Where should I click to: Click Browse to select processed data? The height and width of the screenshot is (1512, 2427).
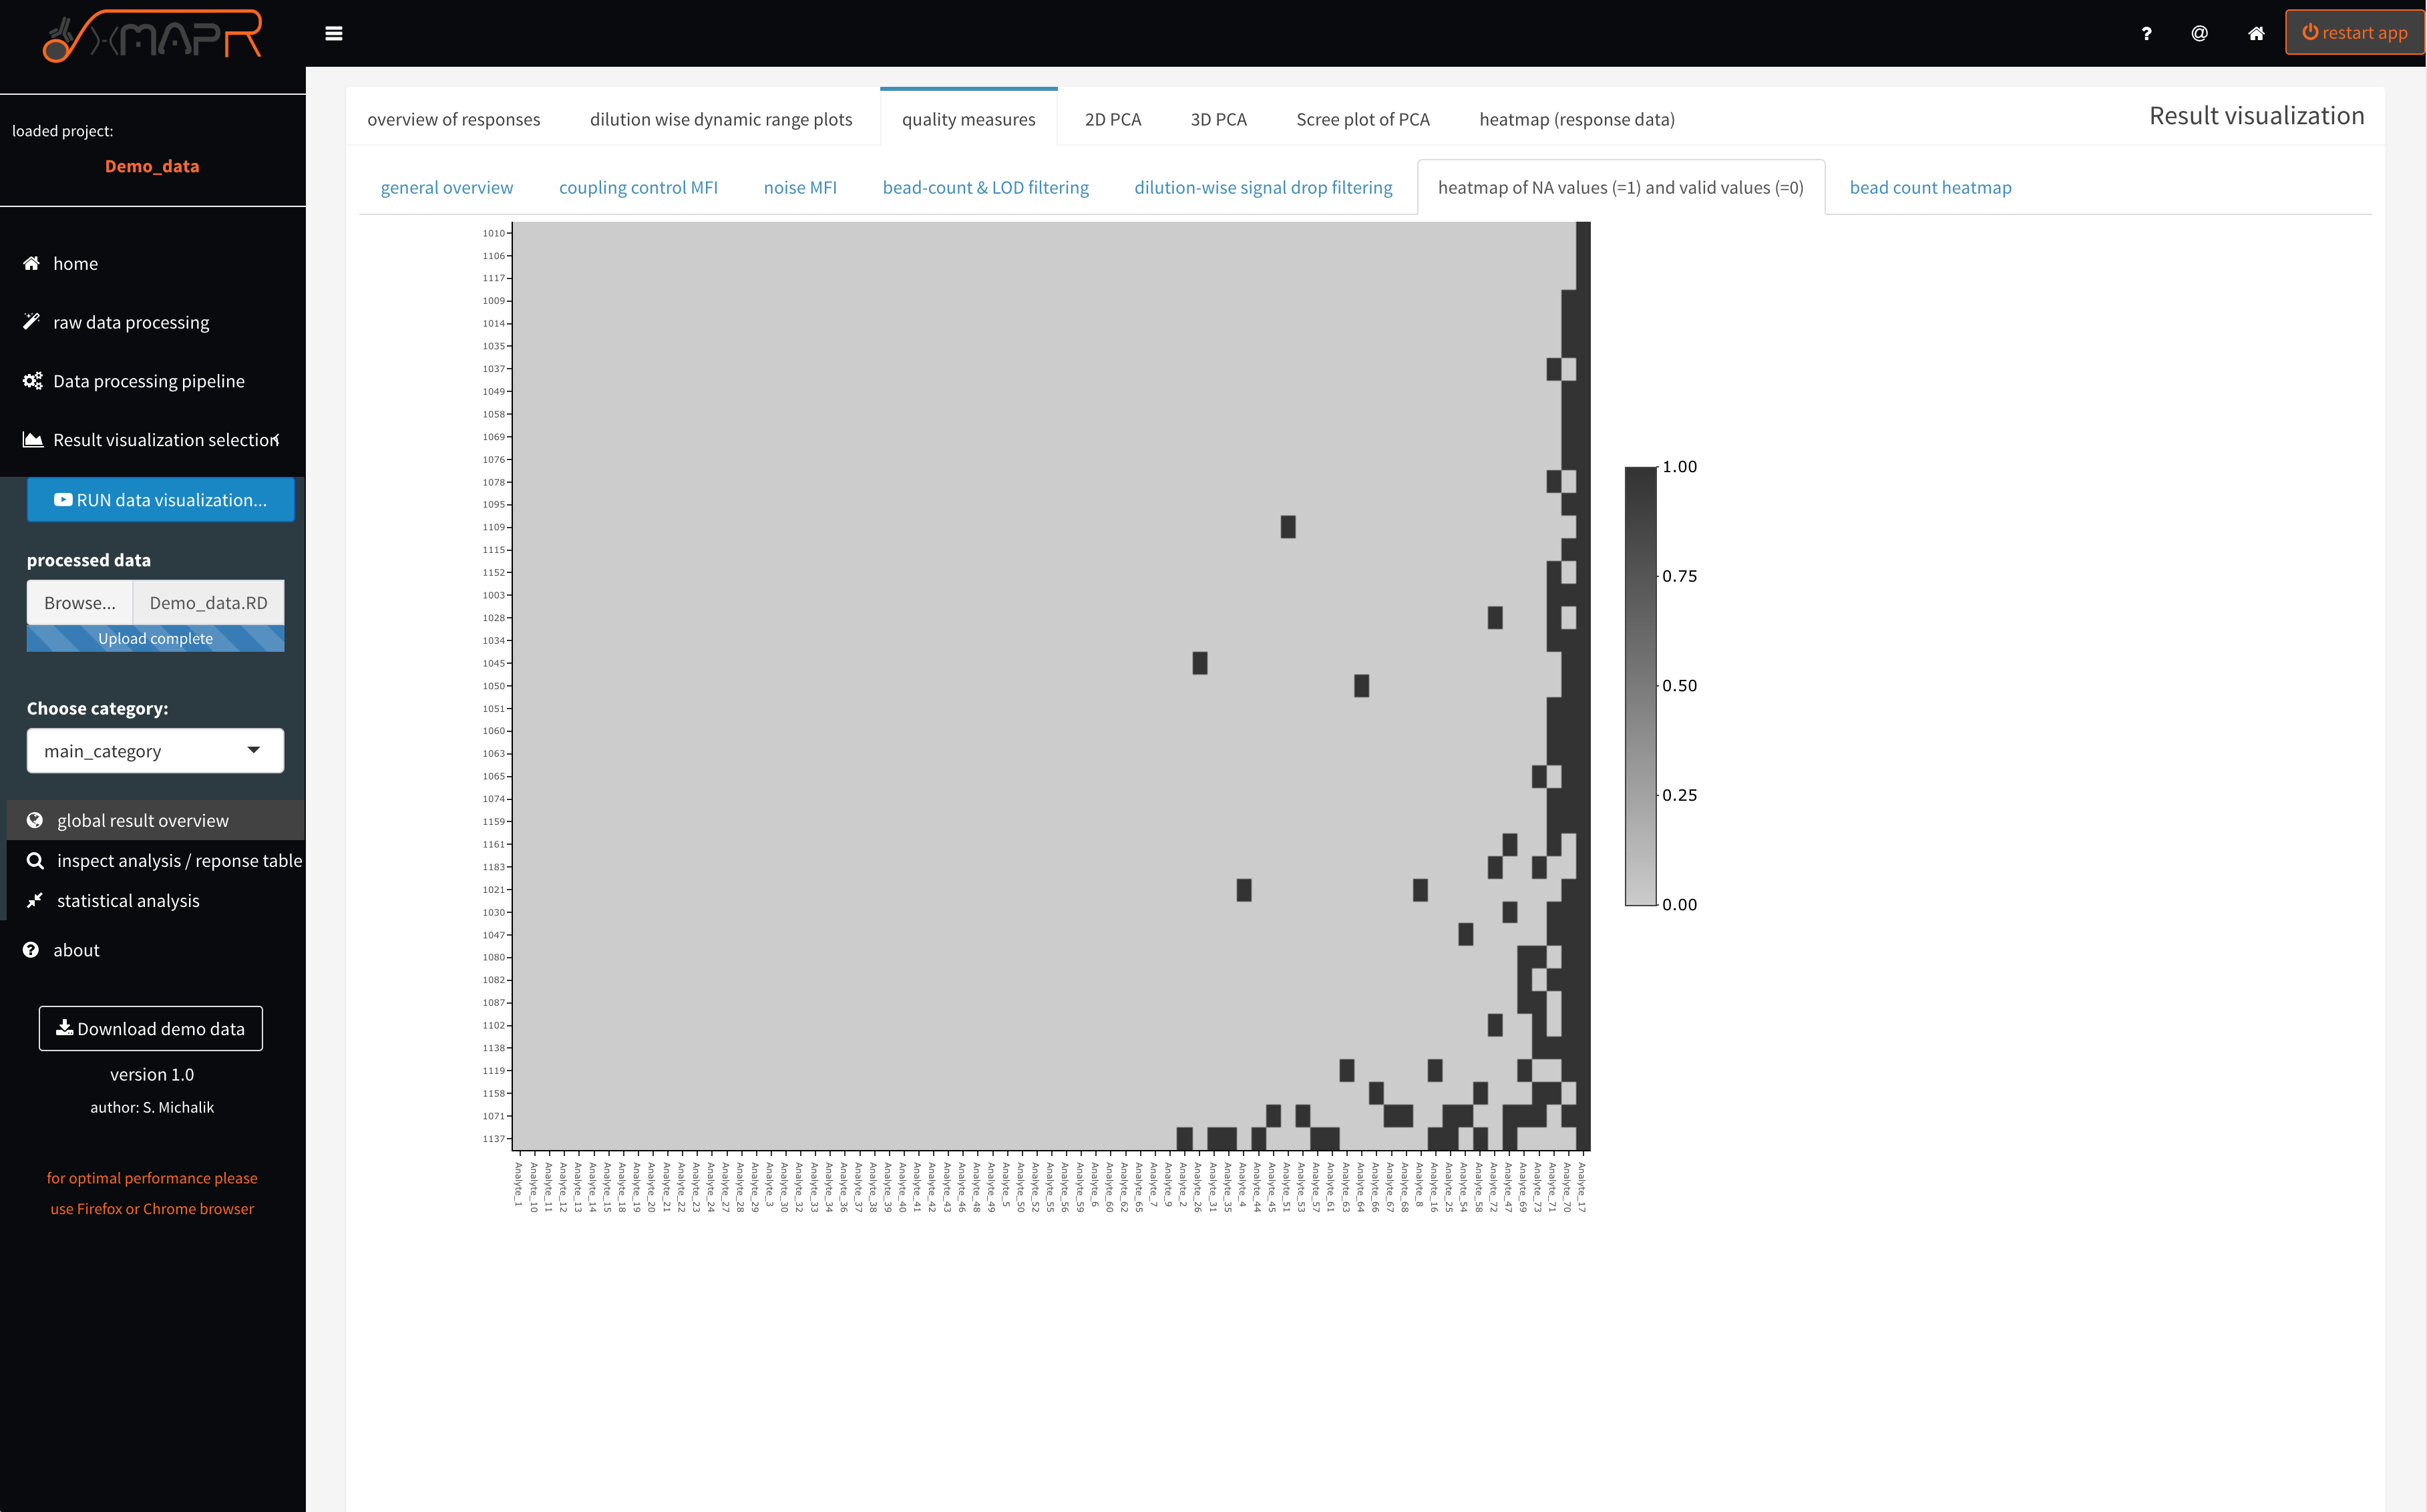(x=79, y=602)
